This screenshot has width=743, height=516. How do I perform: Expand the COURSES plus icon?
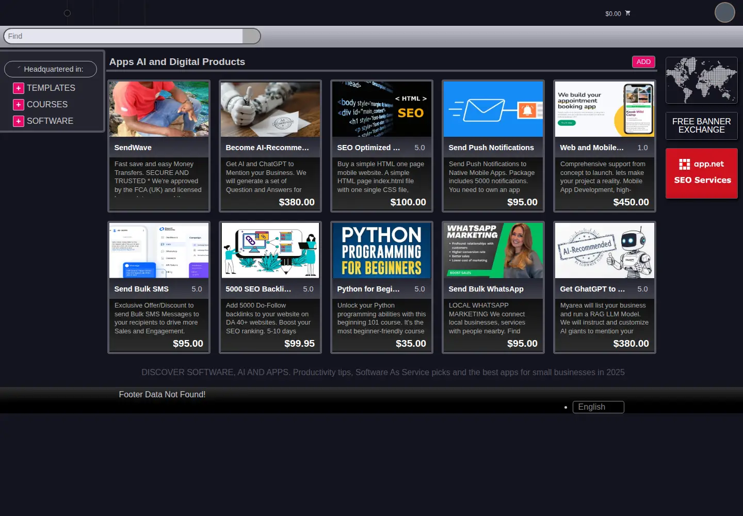(19, 105)
